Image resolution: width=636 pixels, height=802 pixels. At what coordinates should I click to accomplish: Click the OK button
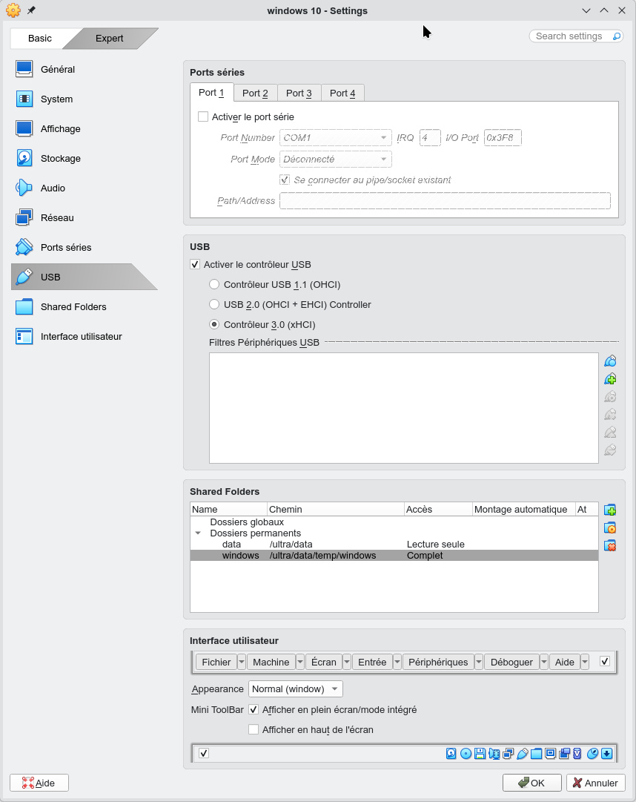click(531, 783)
